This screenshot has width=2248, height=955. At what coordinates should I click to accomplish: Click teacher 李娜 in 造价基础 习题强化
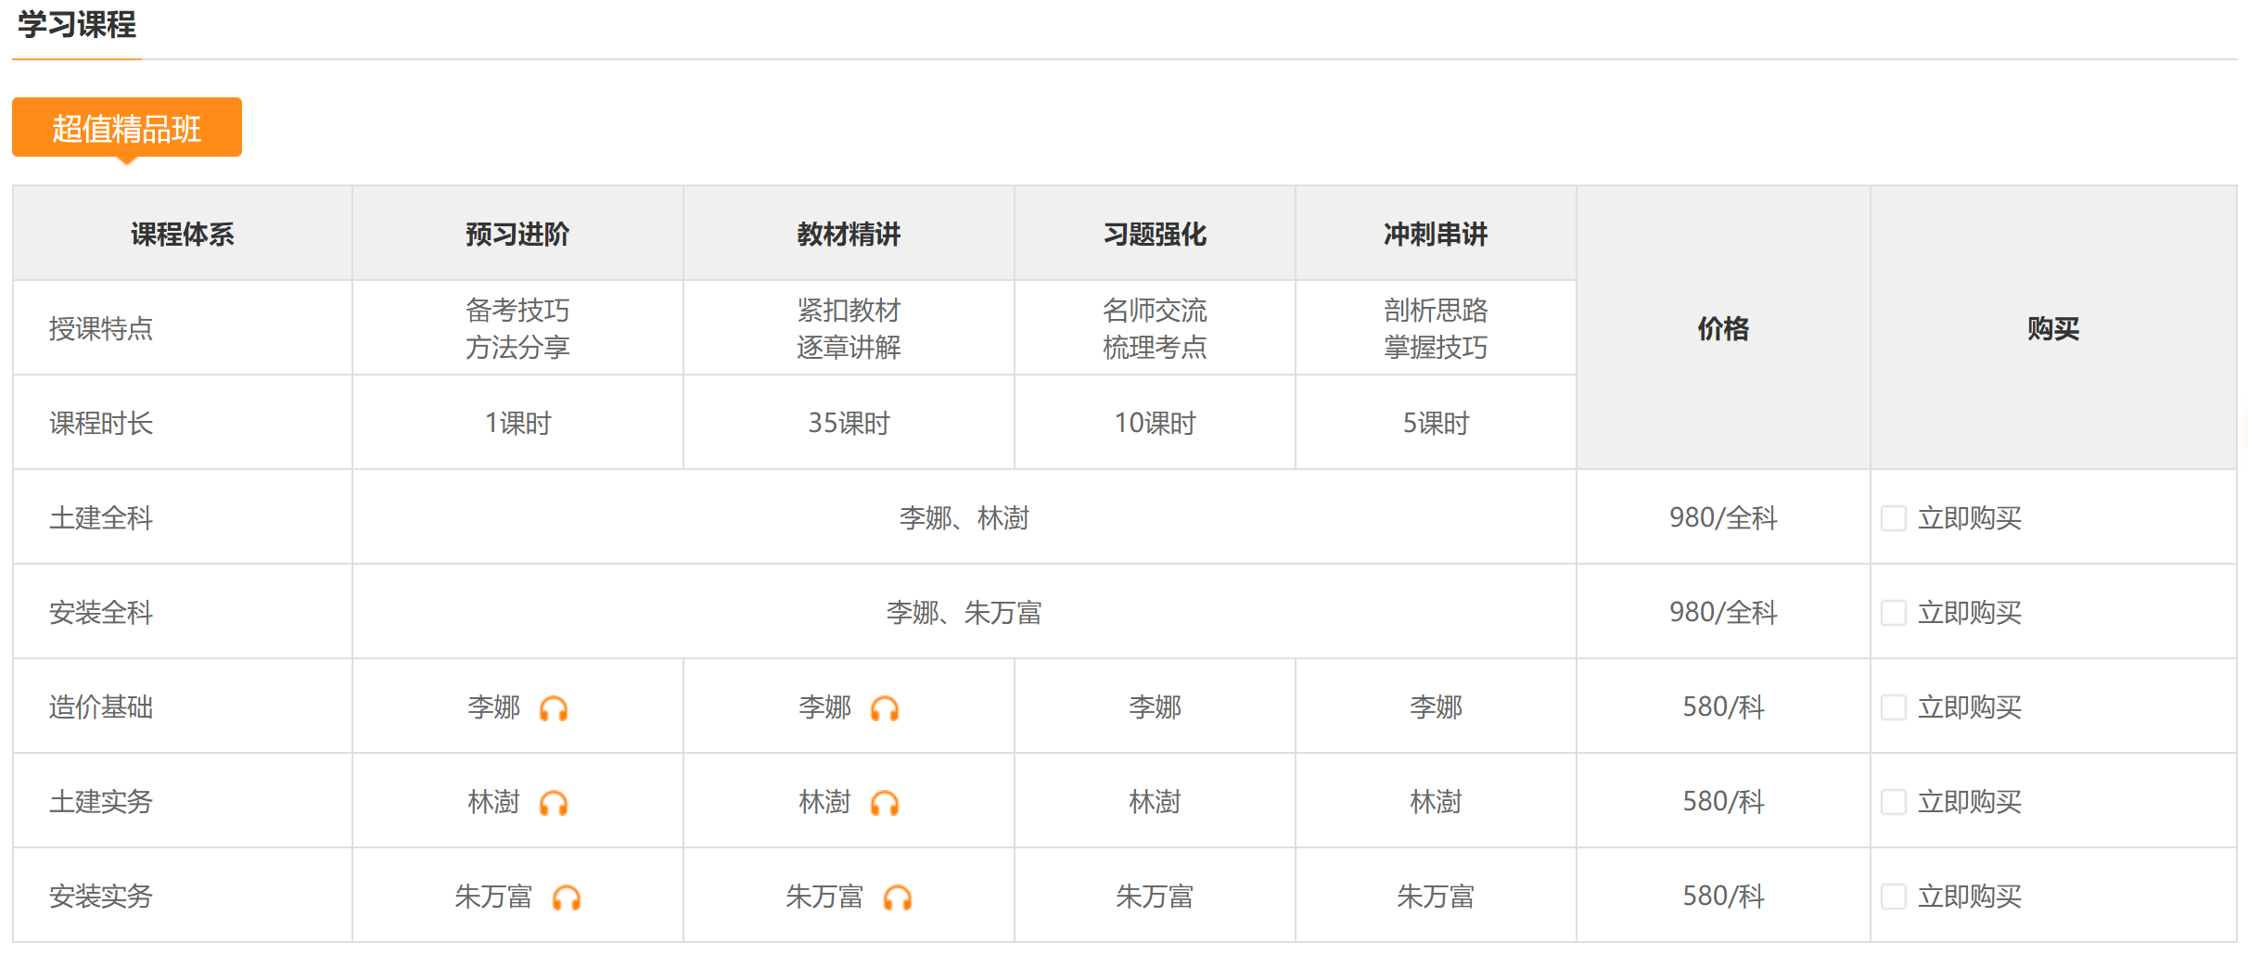pos(1155,707)
